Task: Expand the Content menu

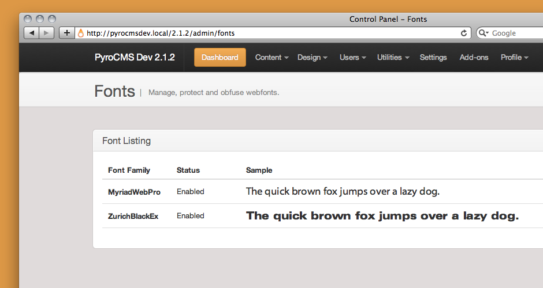Action: pos(271,58)
